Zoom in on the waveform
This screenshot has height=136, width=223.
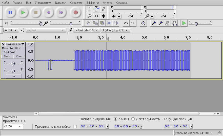154,23
